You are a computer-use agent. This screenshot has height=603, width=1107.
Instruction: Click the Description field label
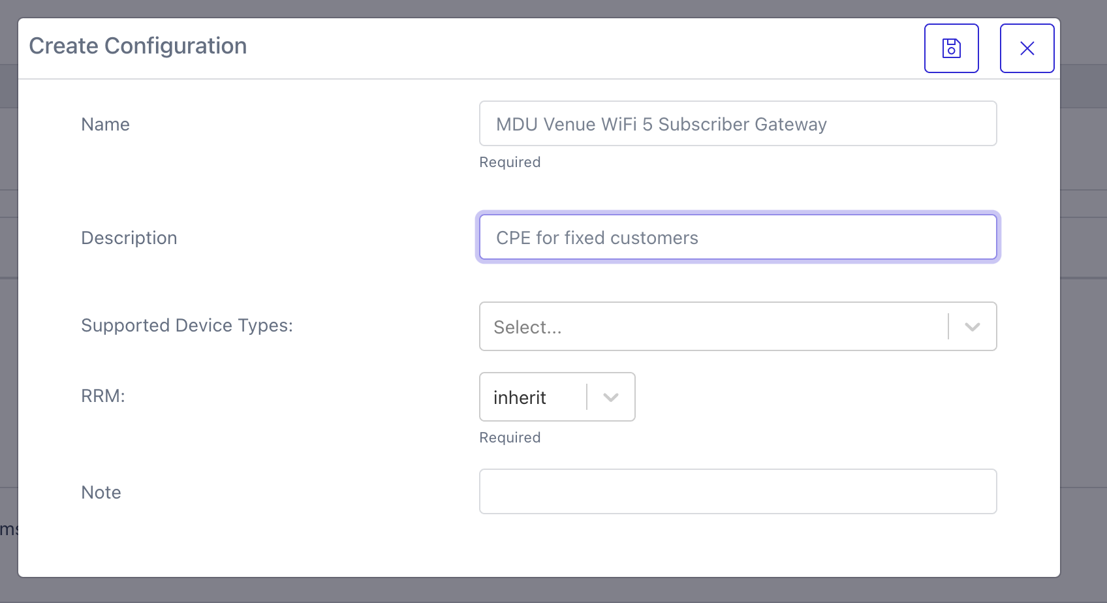(x=129, y=238)
